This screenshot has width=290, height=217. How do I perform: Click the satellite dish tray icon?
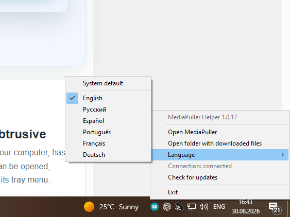[179, 207]
